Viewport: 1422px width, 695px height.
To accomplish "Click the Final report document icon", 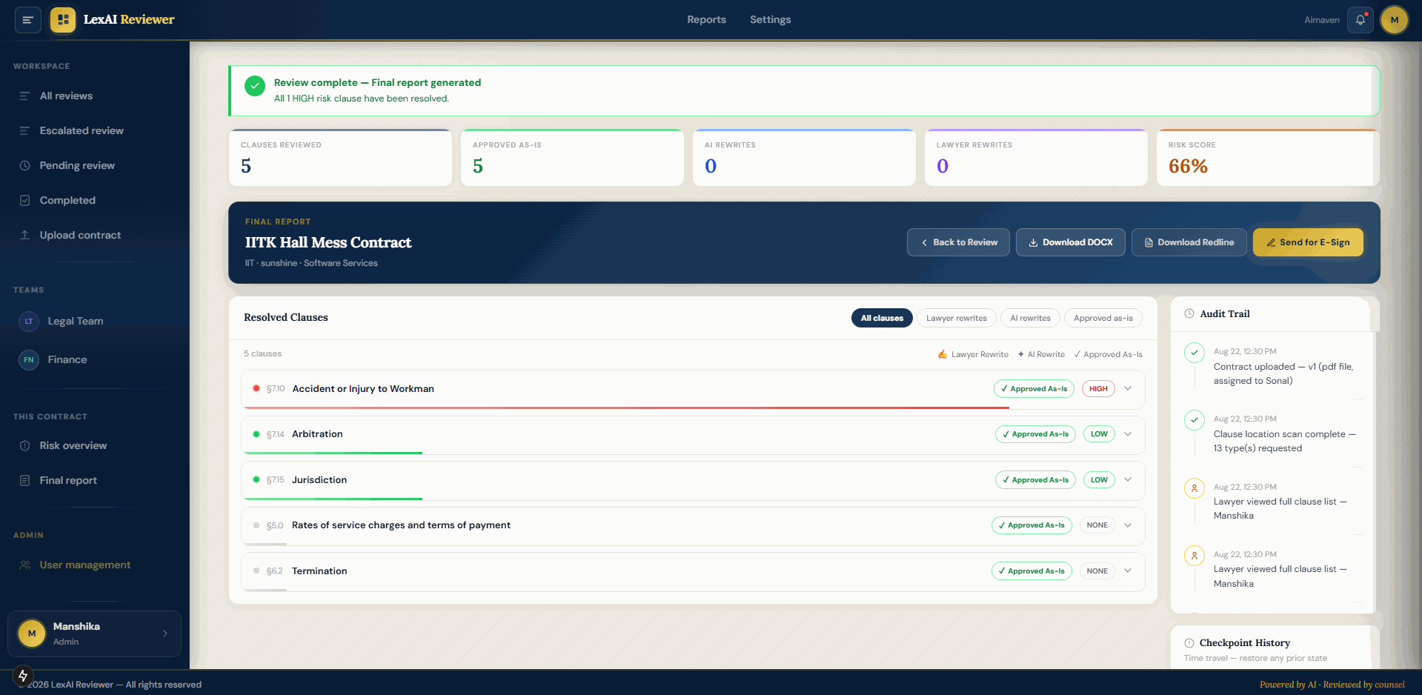I will (24, 481).
